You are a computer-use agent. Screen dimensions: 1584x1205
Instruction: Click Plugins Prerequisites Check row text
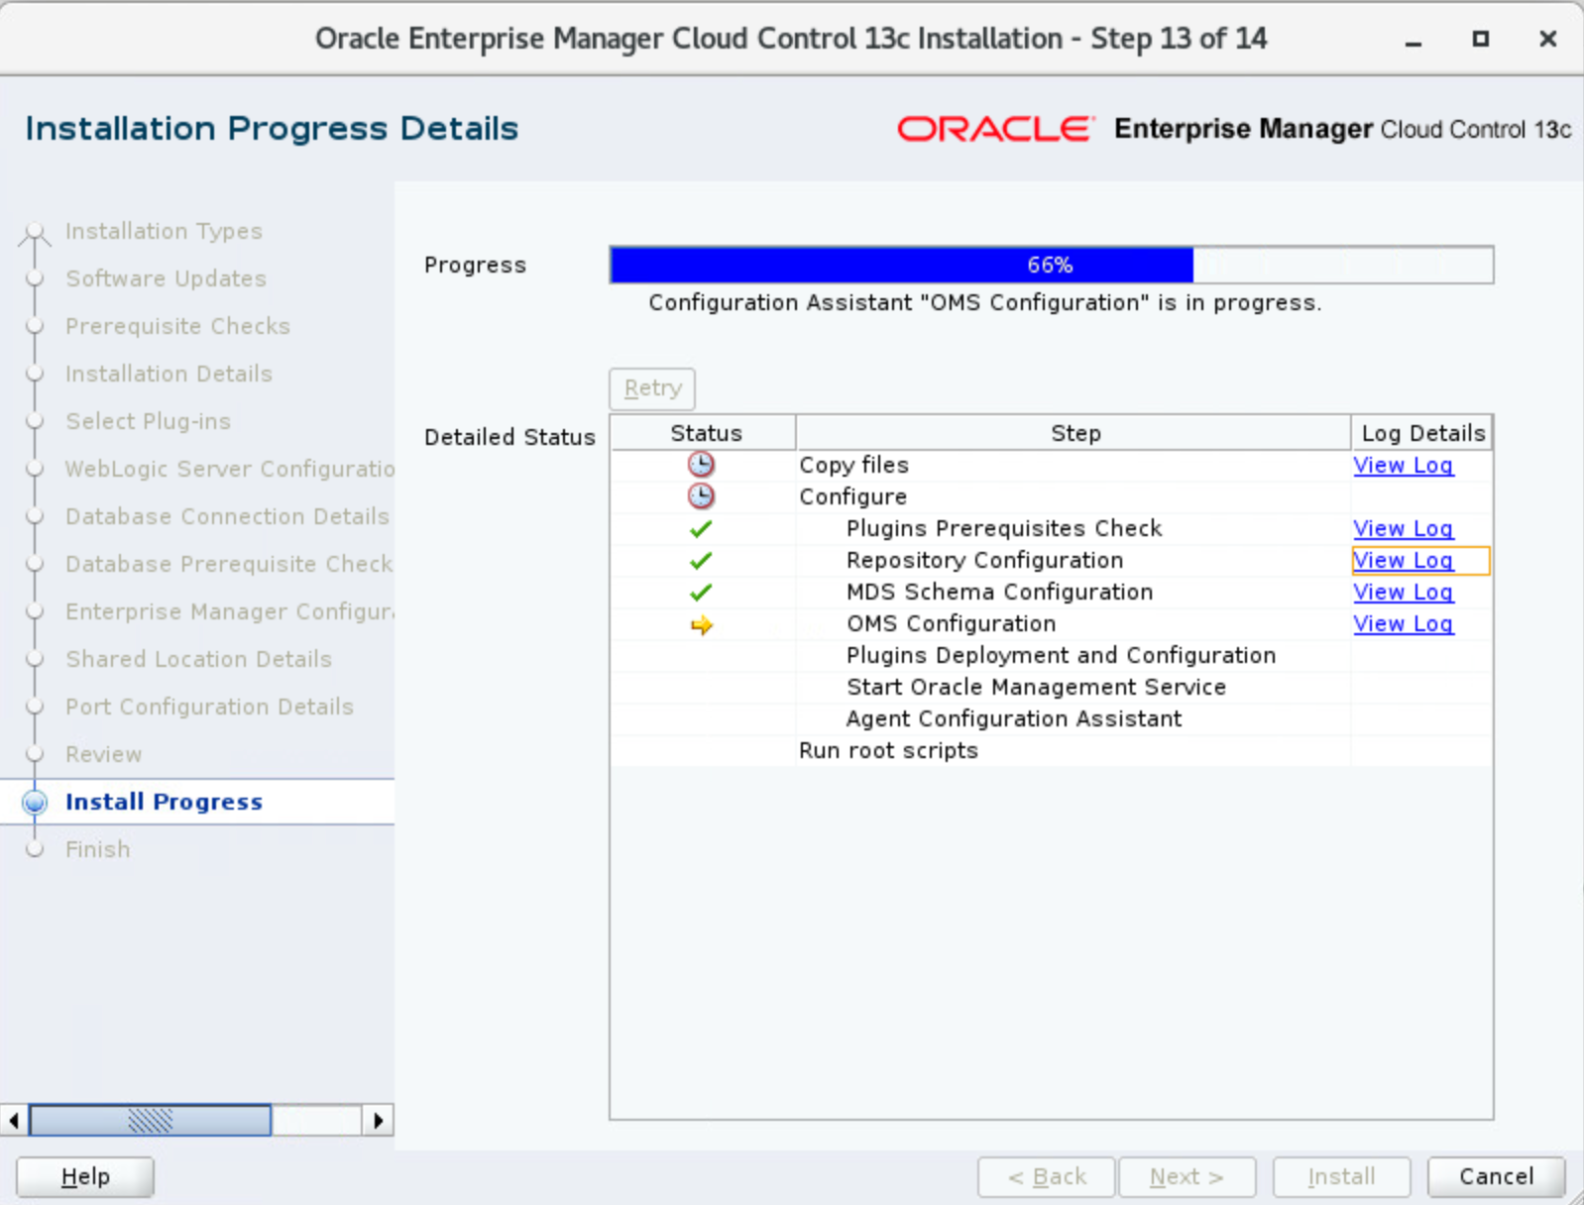click(1003, 528)
